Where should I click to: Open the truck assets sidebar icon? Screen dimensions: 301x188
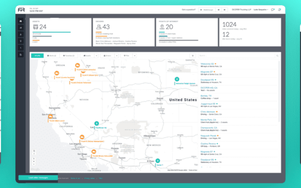(x=21, y=28)
